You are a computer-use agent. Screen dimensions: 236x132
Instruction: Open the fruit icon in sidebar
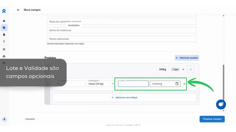[x=4, y=34]
